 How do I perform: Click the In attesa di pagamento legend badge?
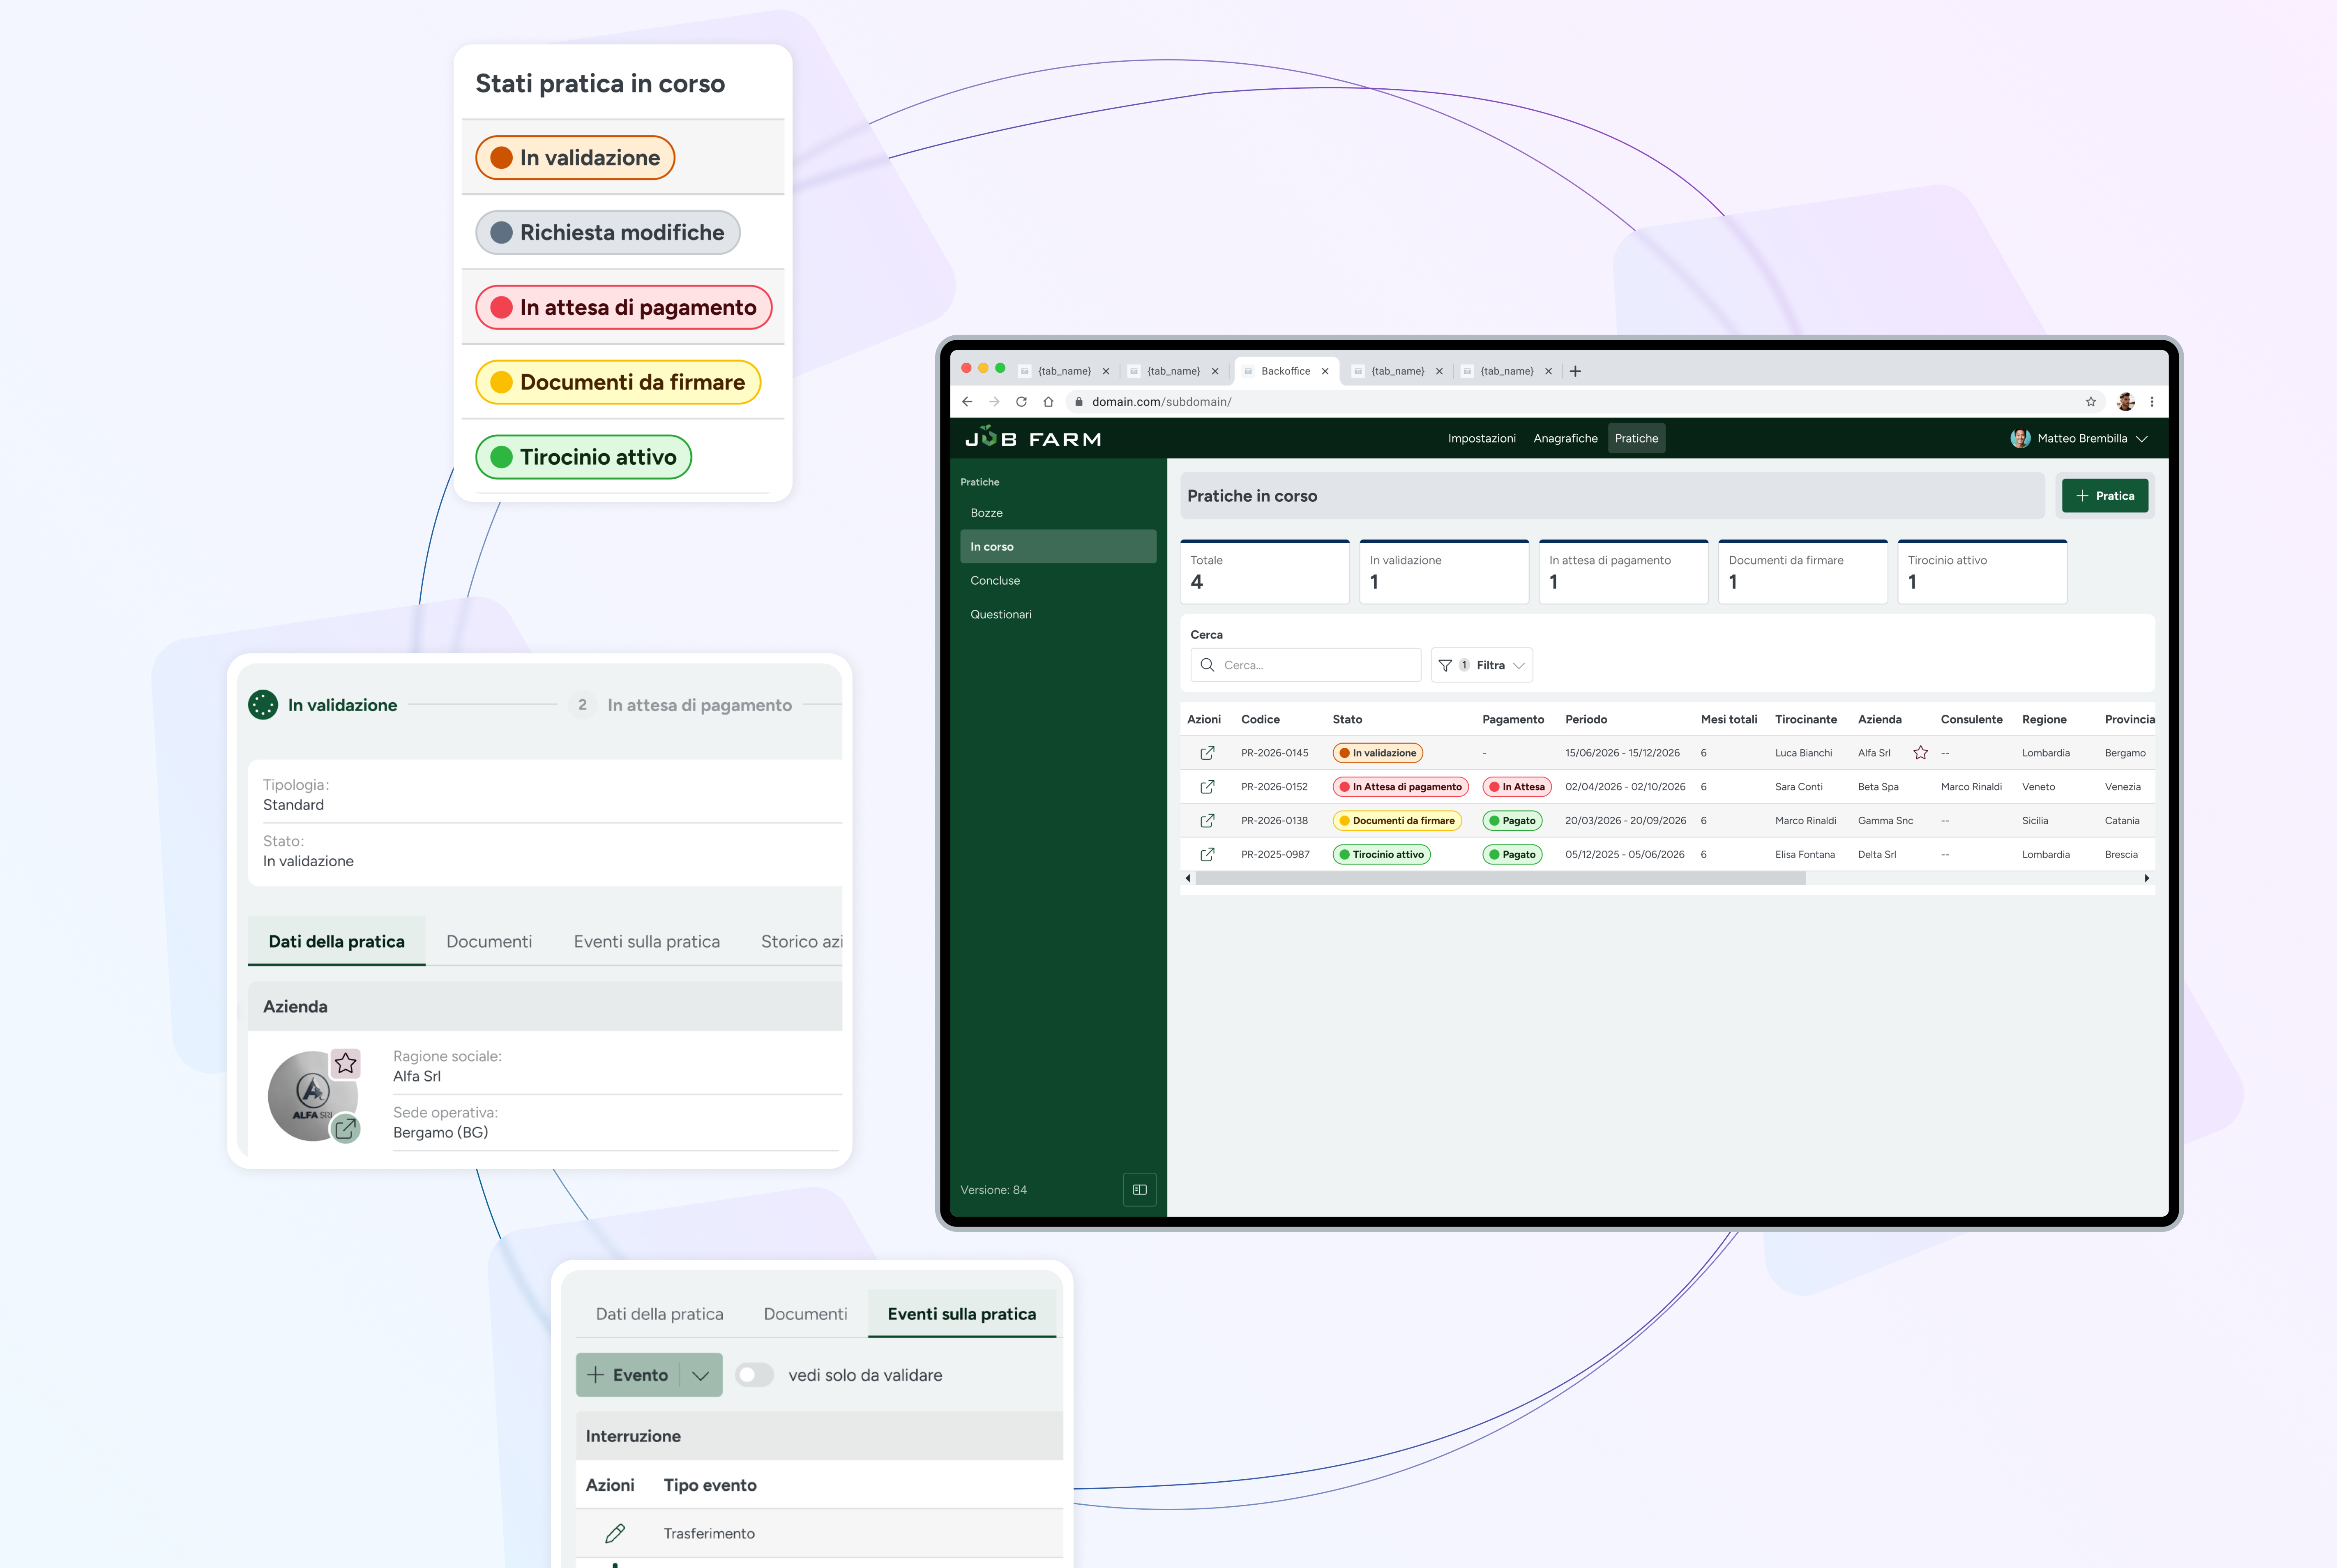624,307
